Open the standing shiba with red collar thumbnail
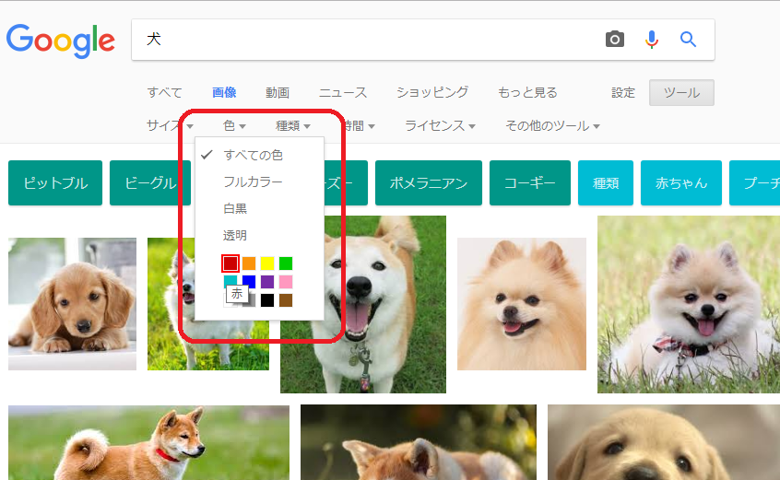The image size is (780, 480). coord(148,443)
